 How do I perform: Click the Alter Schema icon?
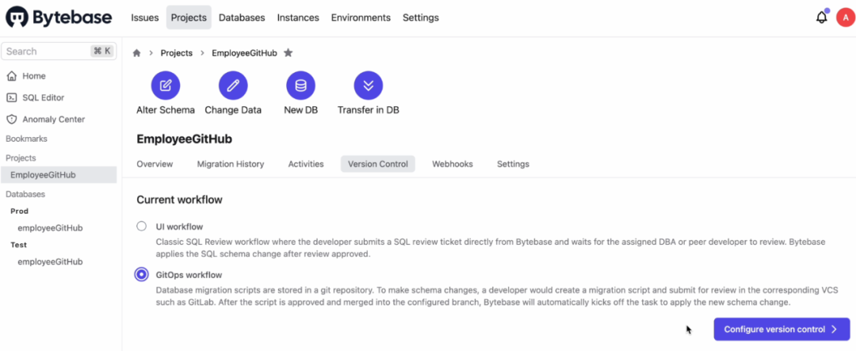(x=166, y=86)
